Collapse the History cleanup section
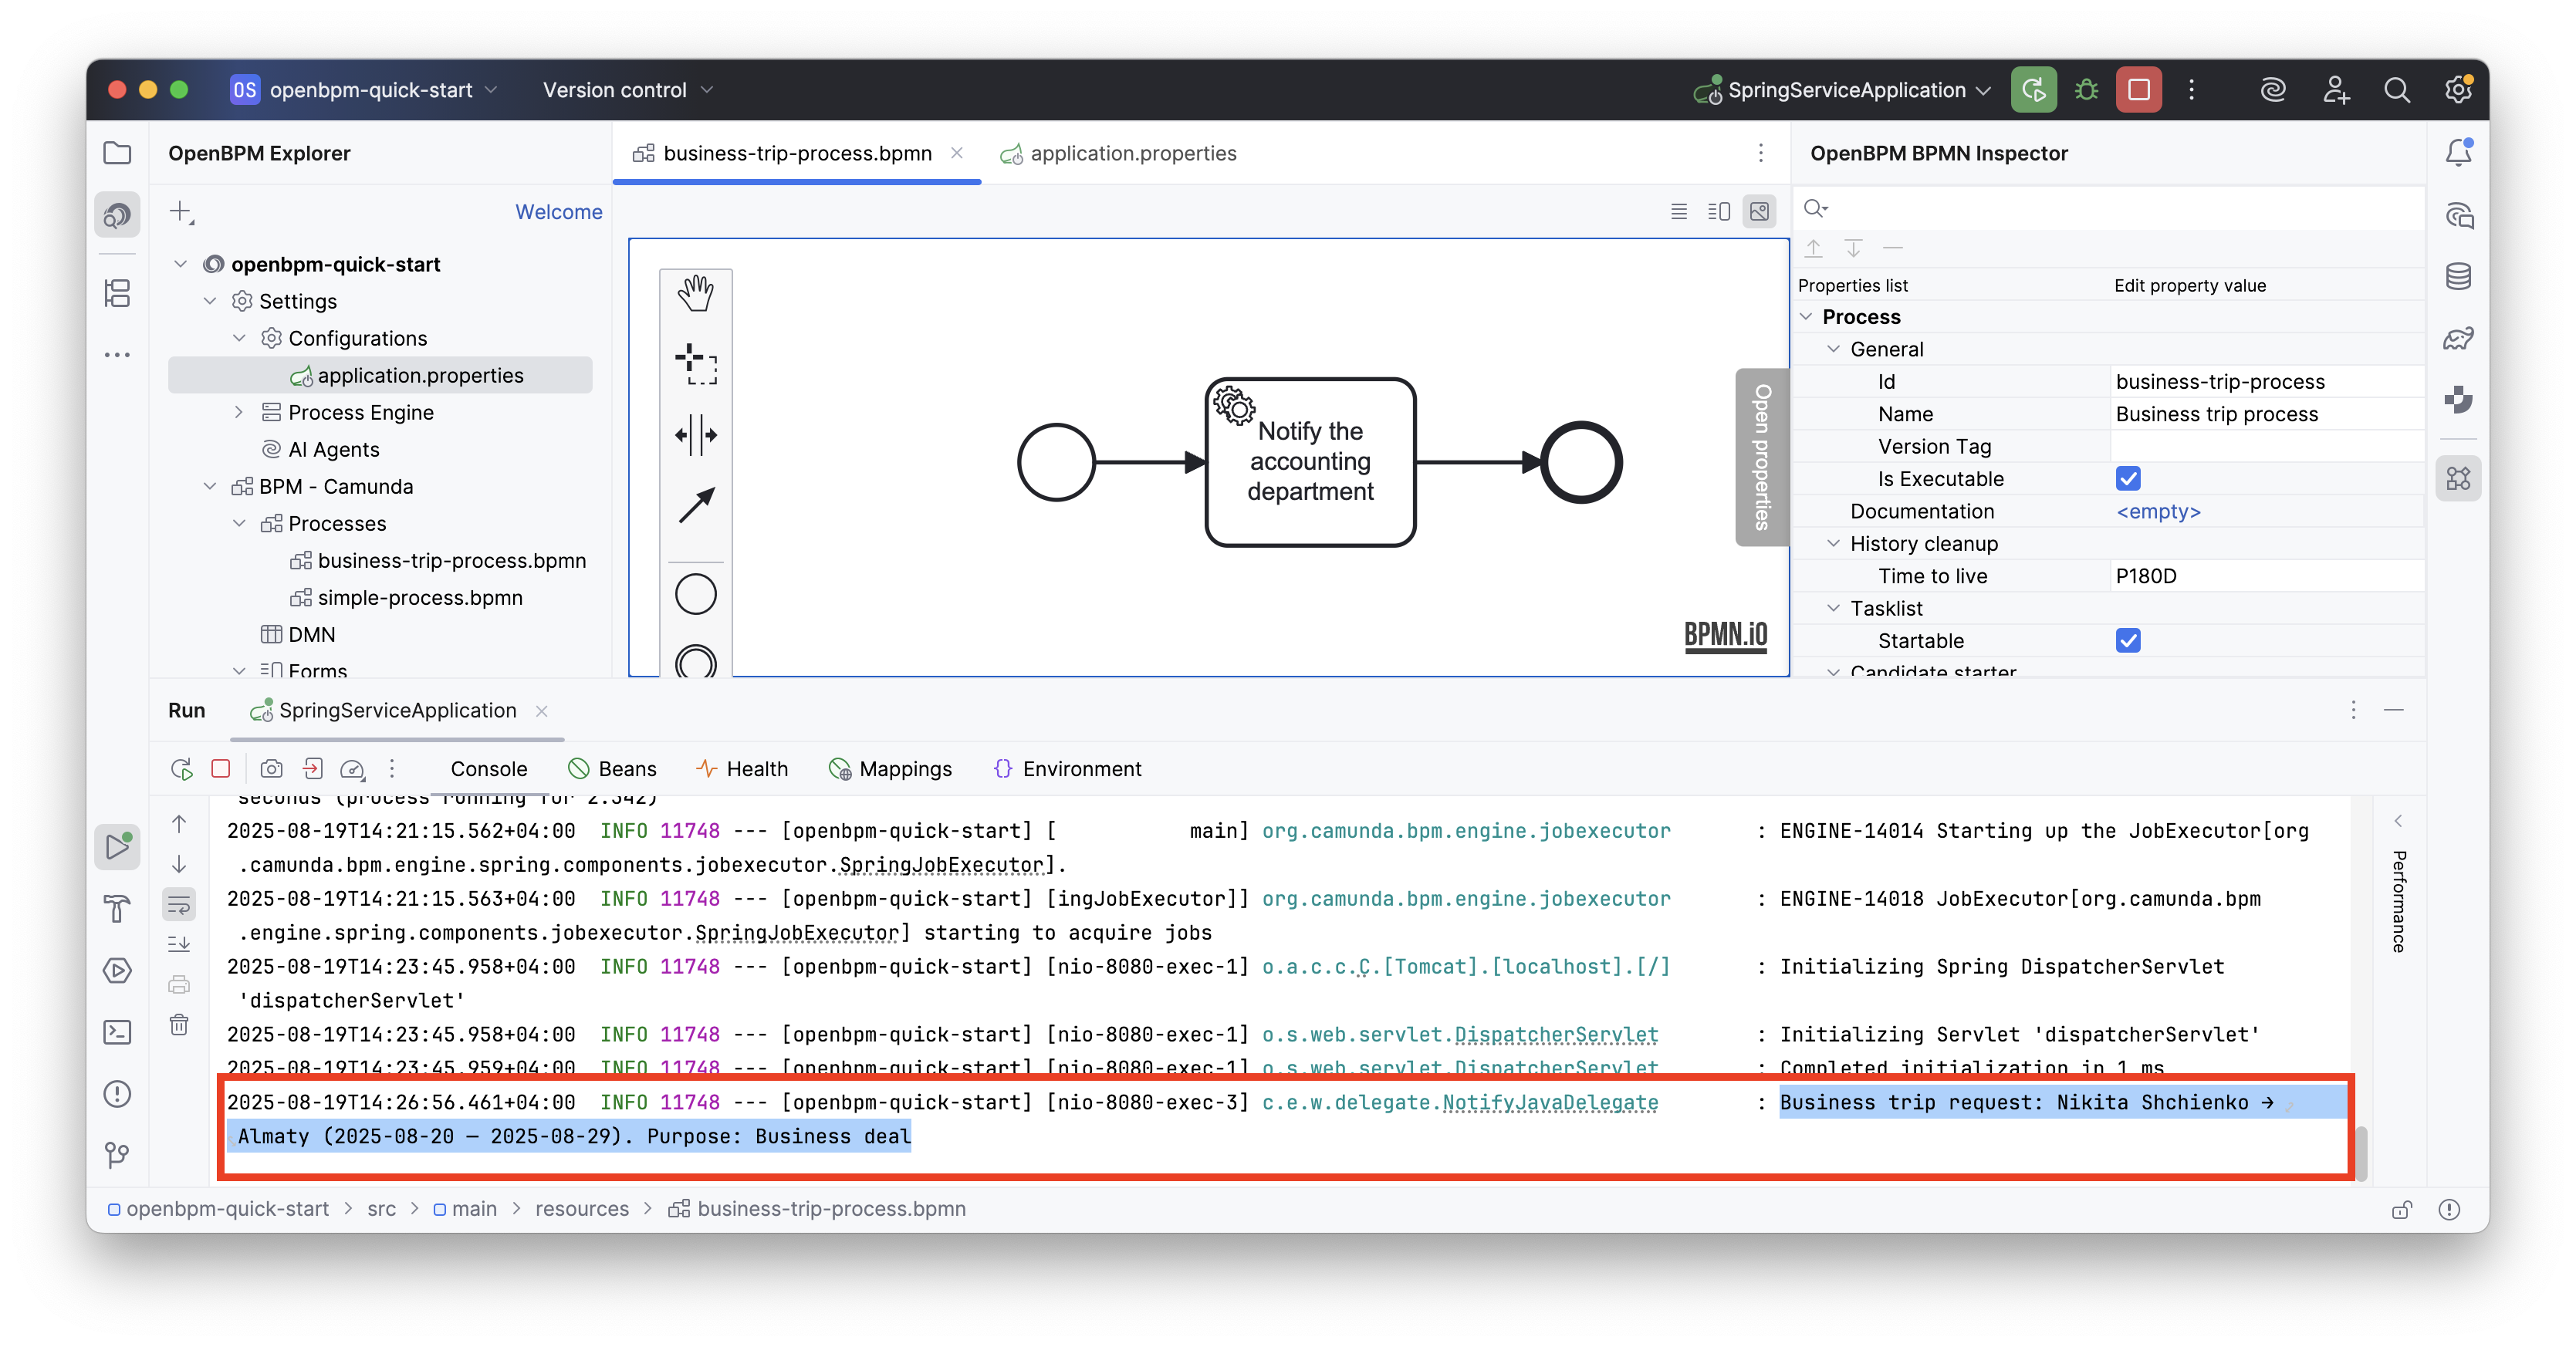Viewport: 2576px width, 1347px height. click(1833, 544)
